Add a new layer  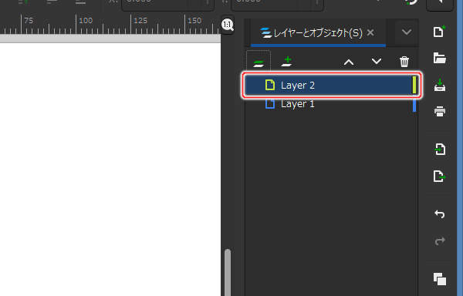pos(287,62)
